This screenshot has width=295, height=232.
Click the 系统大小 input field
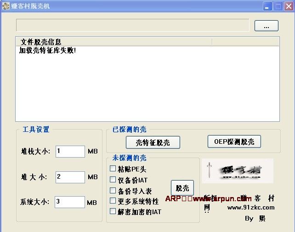(x=70, y=202)
